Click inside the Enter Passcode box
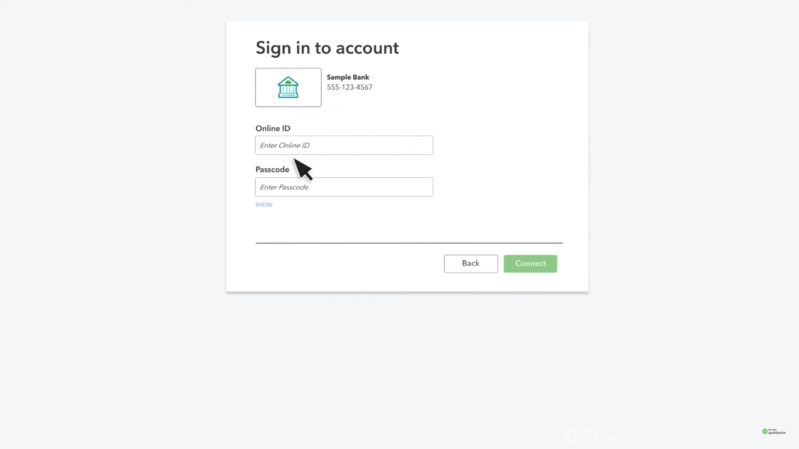Image resolution: width=799 pixels, height=449 pixels. coord(343,186)
